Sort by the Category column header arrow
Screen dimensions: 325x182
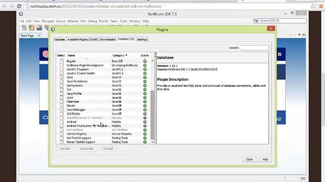point(126,55)
